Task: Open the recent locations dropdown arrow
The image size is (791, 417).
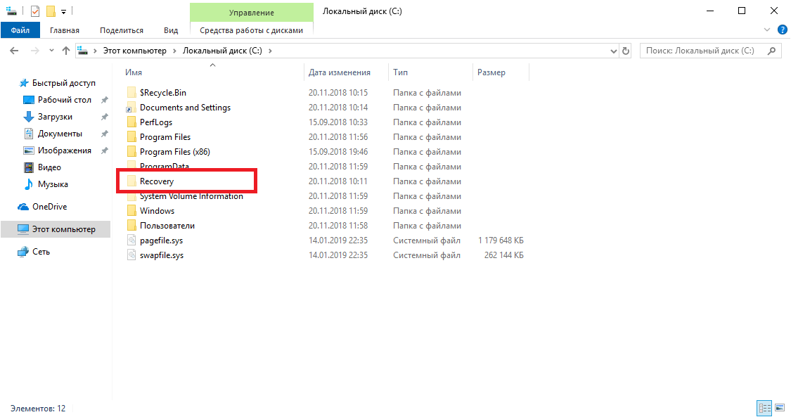Action: [51, 51]
